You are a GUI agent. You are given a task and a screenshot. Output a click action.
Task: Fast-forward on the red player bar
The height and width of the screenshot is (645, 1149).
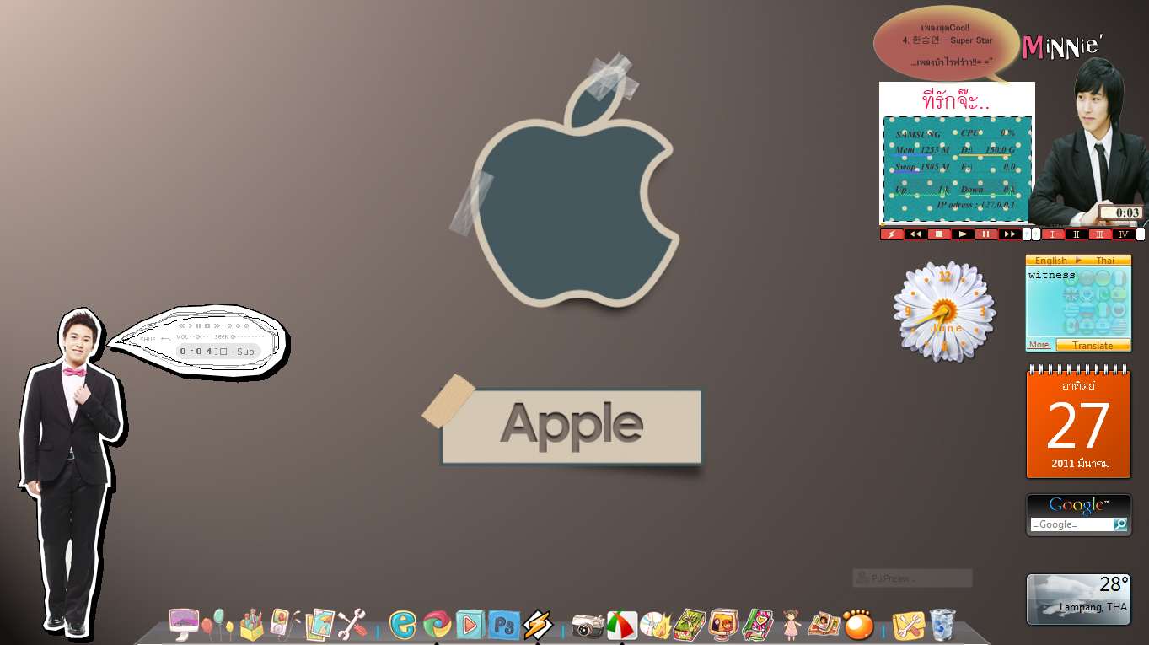(x=1010, y=234)
